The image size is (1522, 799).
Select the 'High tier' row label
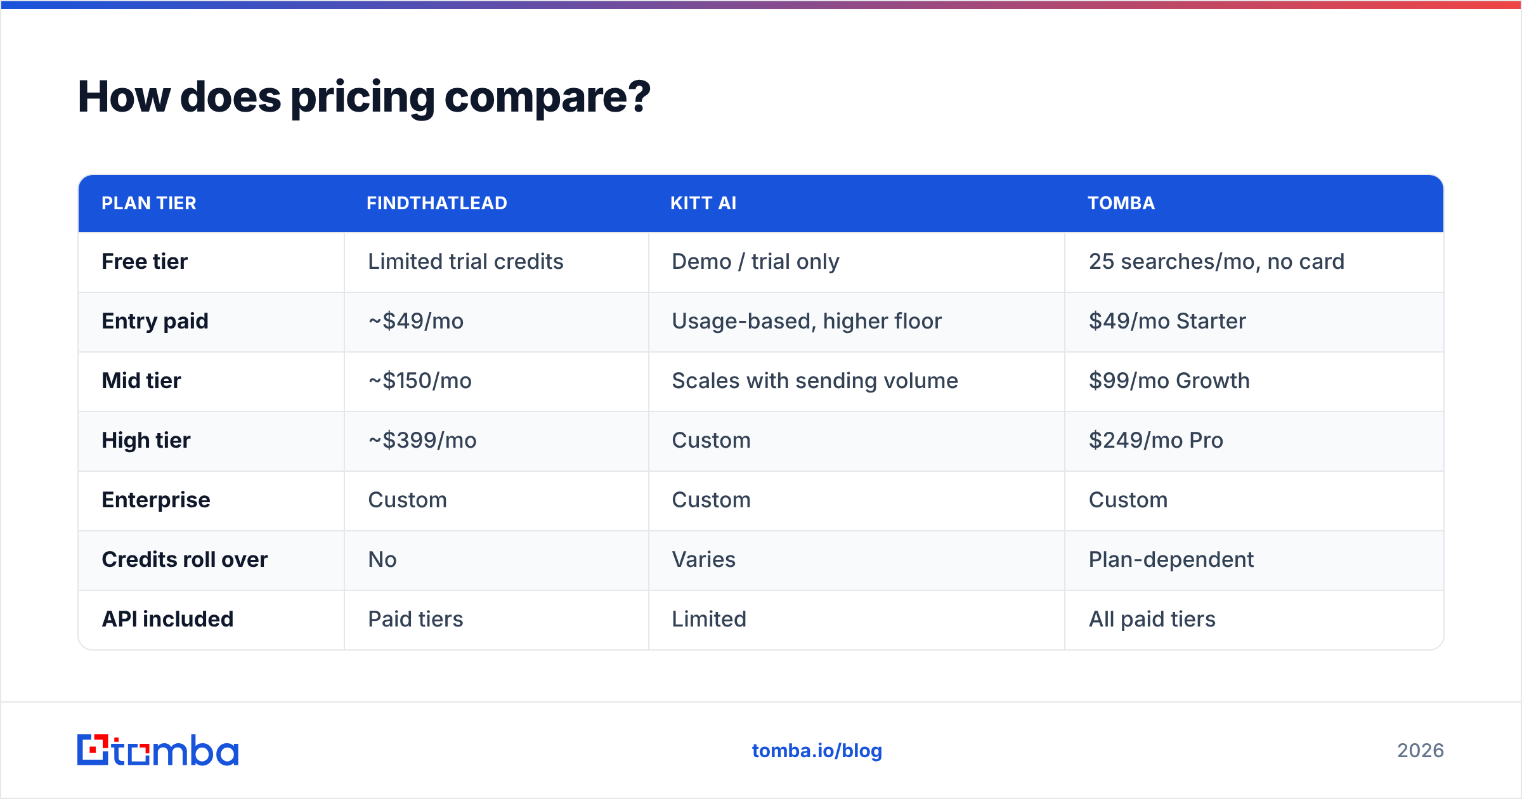[146, 440]
